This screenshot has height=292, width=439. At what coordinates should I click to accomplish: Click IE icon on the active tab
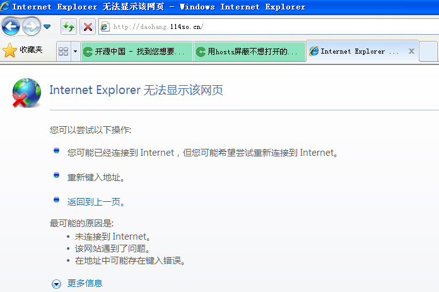click(314, 51)
